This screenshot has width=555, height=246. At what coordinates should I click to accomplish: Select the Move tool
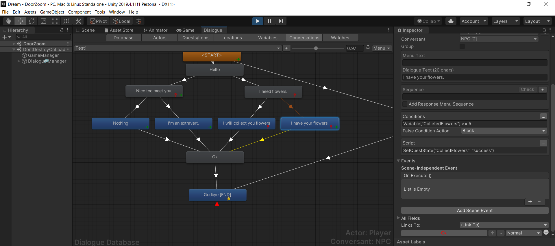(20, 21)
